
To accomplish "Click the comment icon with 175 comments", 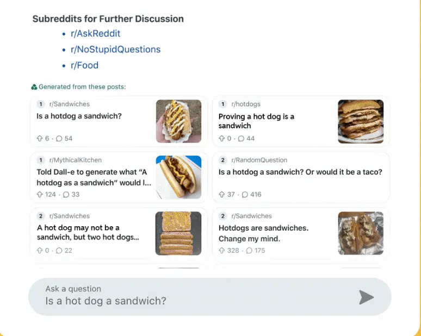I will (x=249, y=251).
